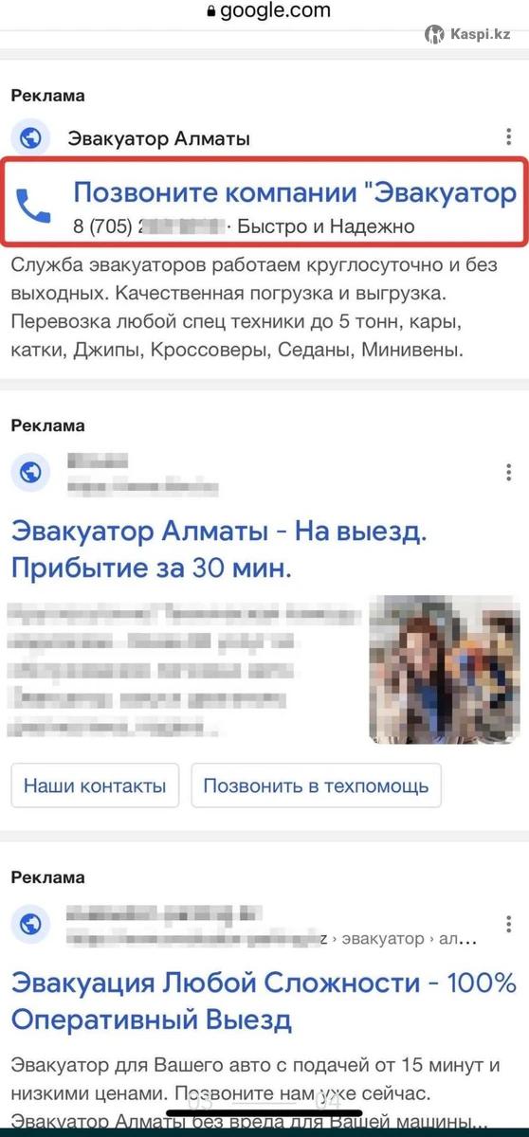
Task: Click Эвакуатор Алматы advertiser name
Action: (x=158, y=138)
